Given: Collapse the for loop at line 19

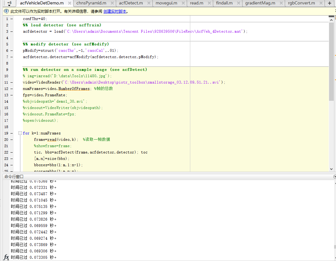Looking at the screenshot, I should click(x=20, y=133).
